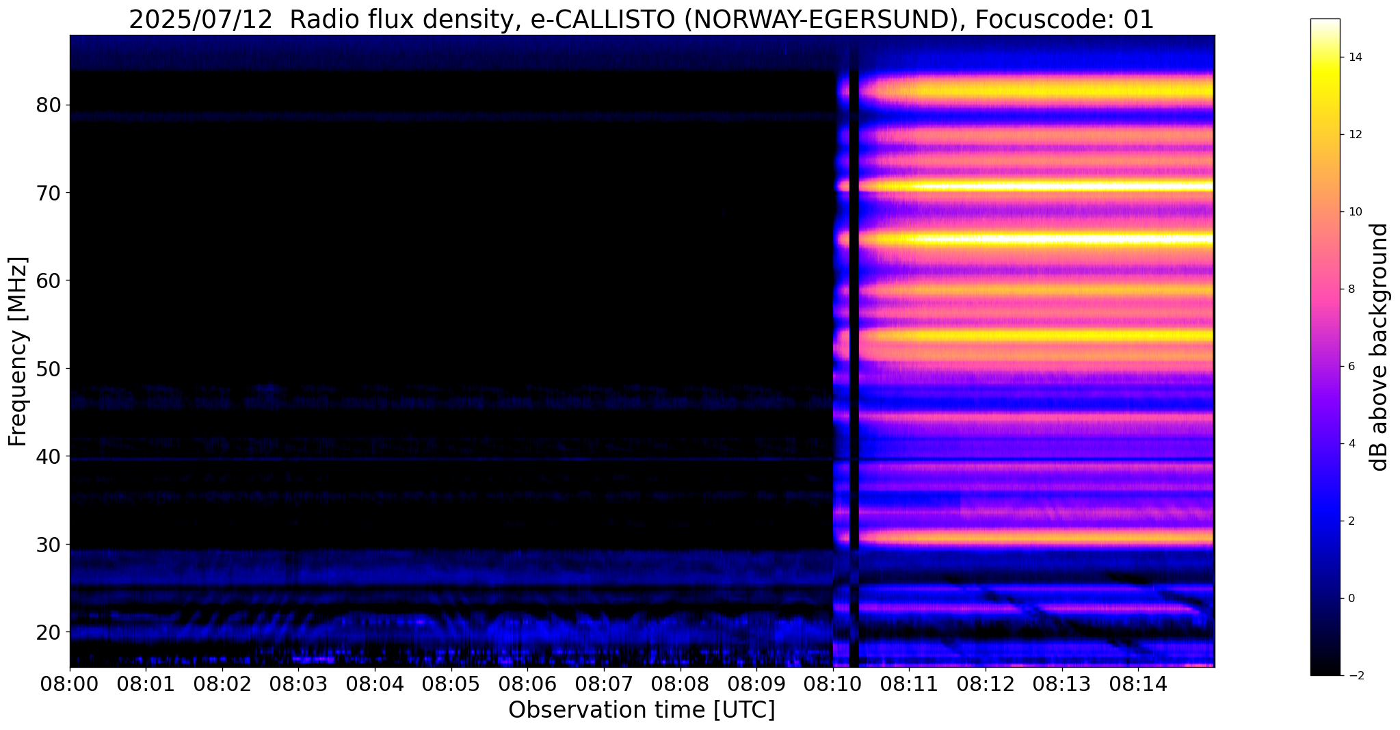Click the 08:02 time tick label
The height and width of the screenshot is (730, 1400).
[x=222, y=683]
